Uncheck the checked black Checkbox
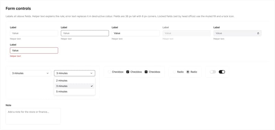 tap(128, 72)
